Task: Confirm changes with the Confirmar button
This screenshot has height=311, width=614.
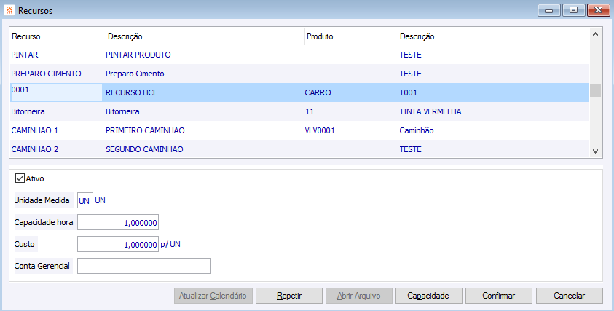Action: 498,296
